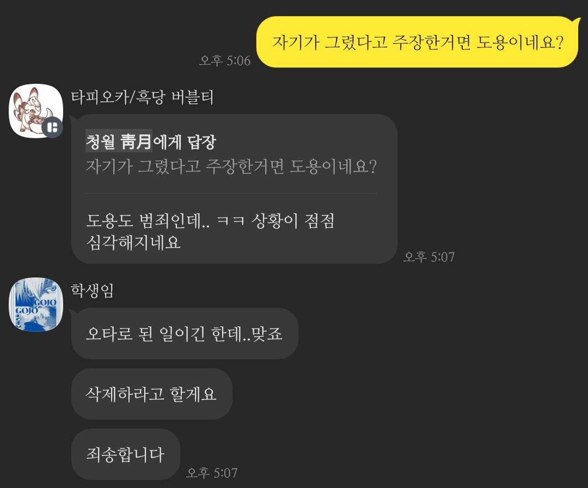Select message 오타로 된 일이긴 한데..맞죠
Image resolution: width=588 pixels, height=488 pixels.
pos(185,333)
